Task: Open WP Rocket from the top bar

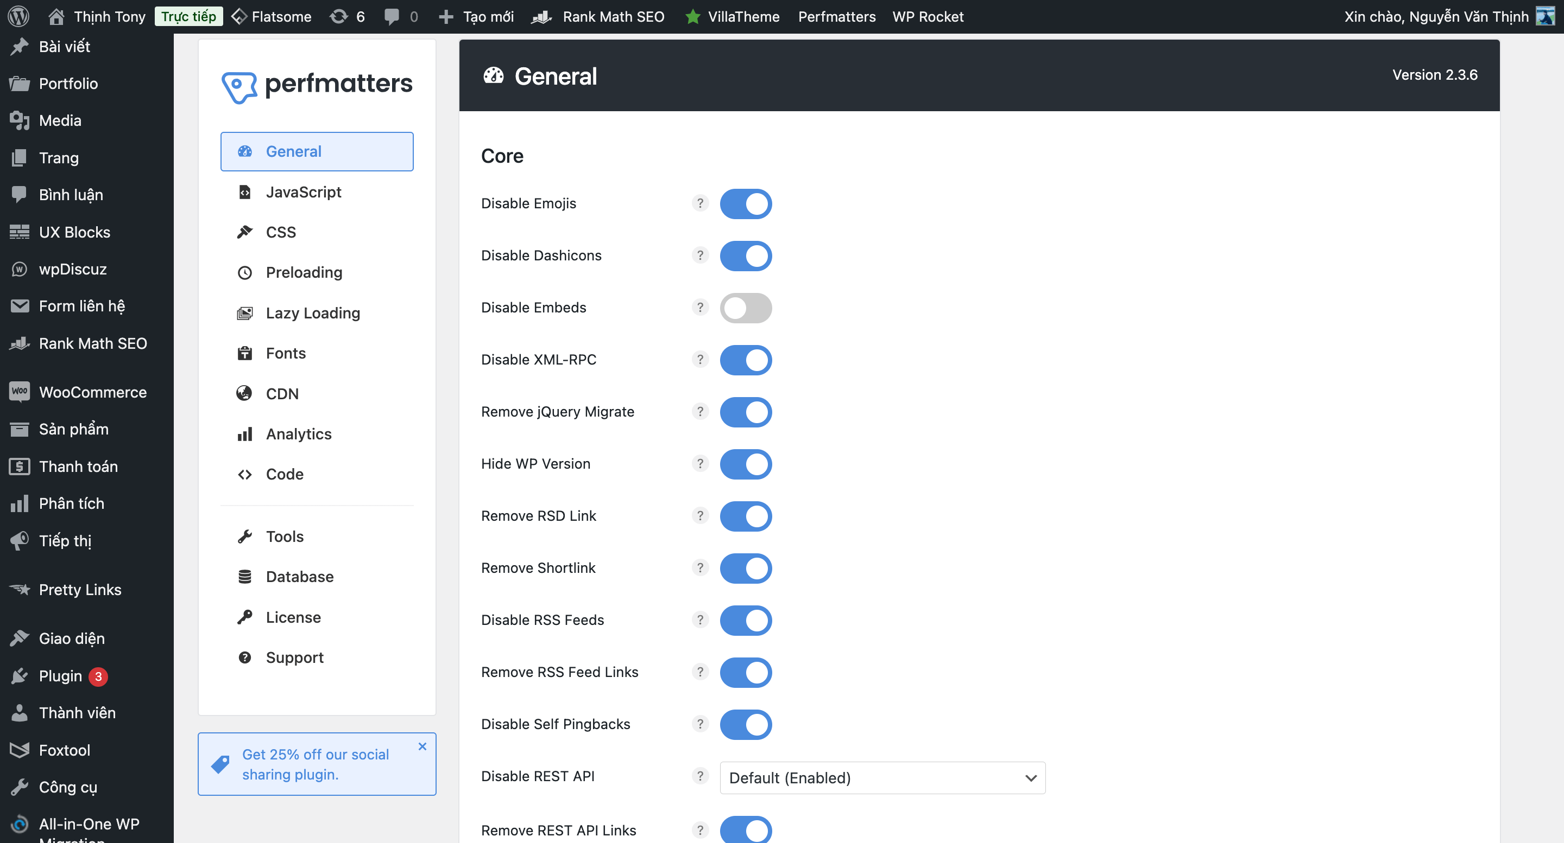Action: click(x=928, y=16)
